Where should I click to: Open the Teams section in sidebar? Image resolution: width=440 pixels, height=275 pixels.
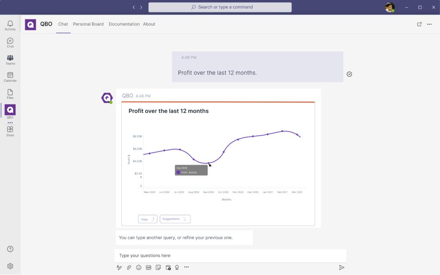[x=10, y=60]
